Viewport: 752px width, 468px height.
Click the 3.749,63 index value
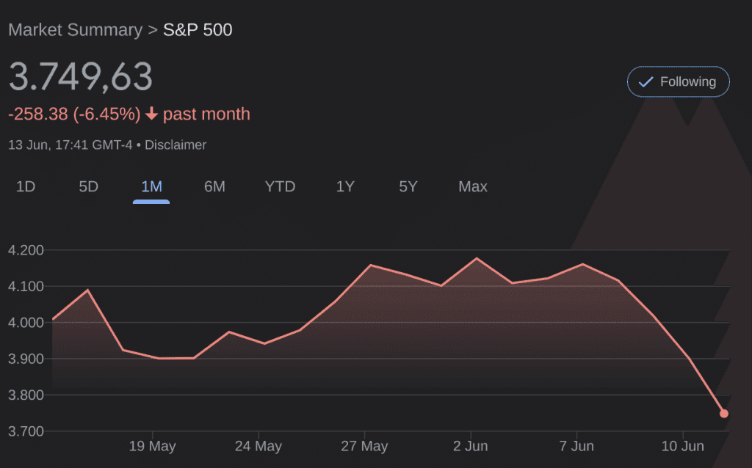coord(81,77)
